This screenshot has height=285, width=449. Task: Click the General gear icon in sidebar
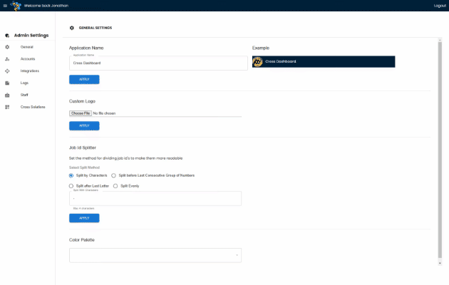point(7,47)
